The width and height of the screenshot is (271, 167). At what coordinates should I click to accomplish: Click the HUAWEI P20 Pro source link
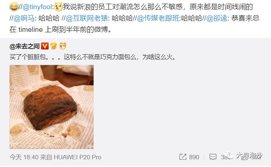(78, 157)
